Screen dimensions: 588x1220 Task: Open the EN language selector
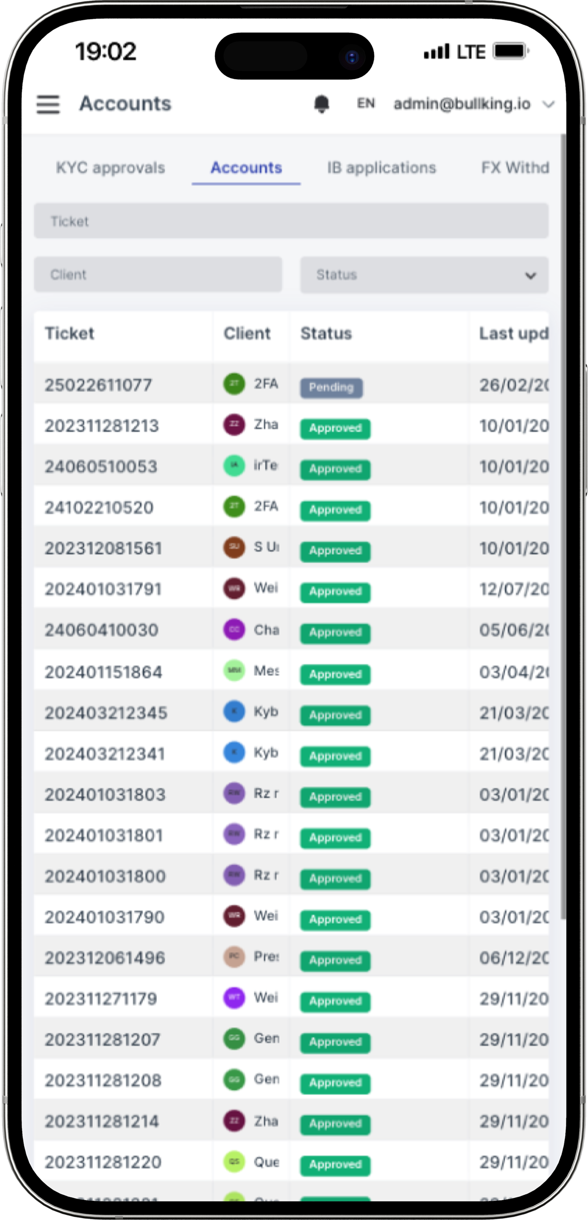click(x=366, y=103)
